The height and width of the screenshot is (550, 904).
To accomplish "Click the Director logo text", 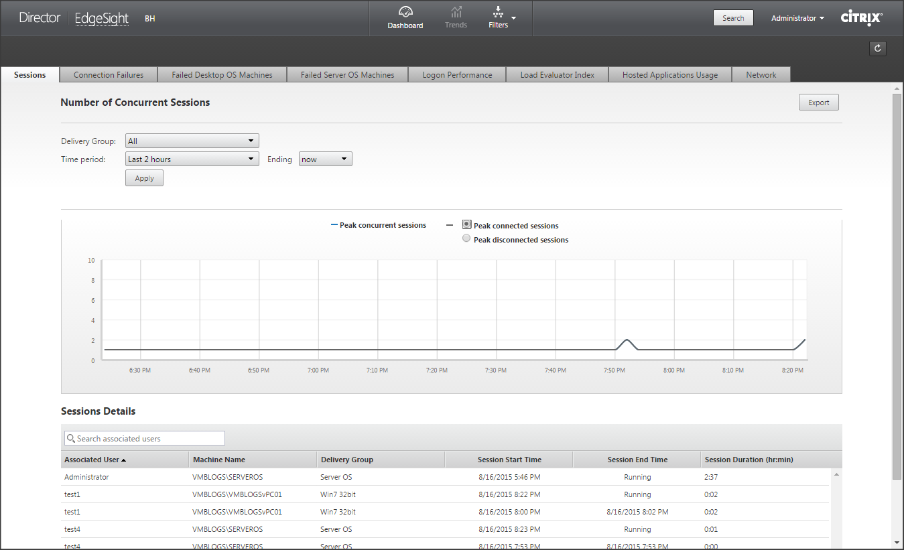I will coord(40,18).
